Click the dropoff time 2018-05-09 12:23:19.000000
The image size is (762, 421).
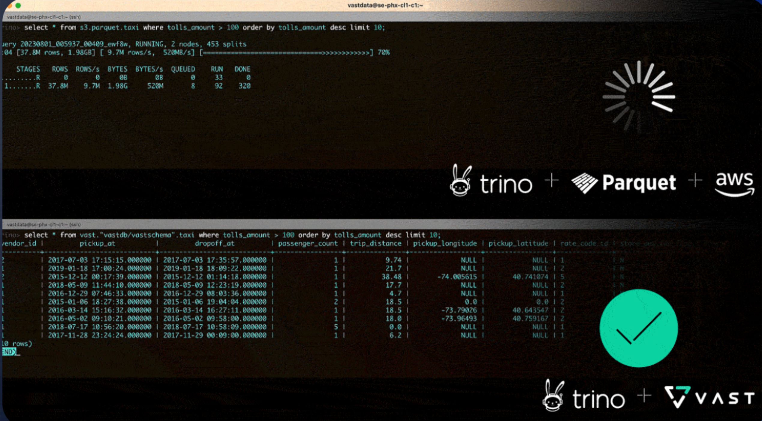(x=215, y=285)
